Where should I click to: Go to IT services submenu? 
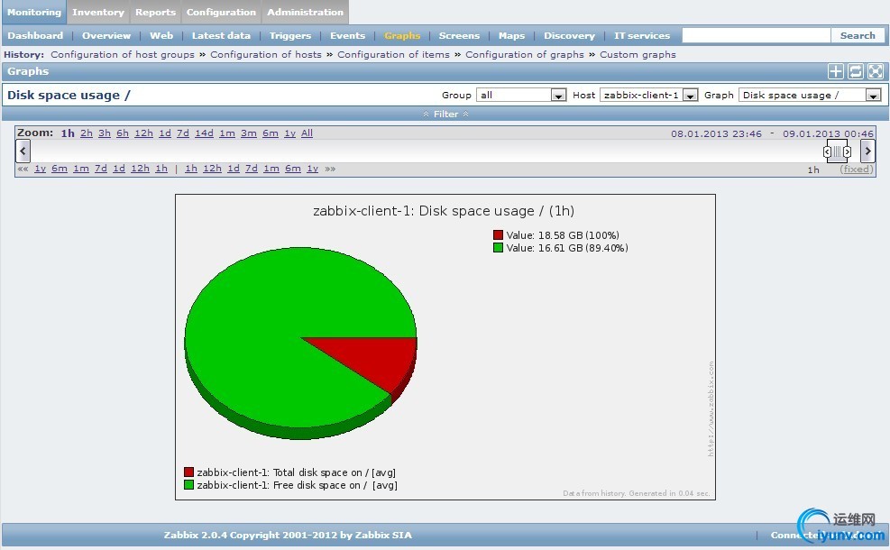point(642,35)
